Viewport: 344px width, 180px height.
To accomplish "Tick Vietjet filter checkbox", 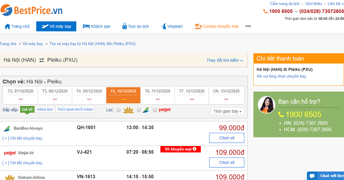I will pos(155,110).
